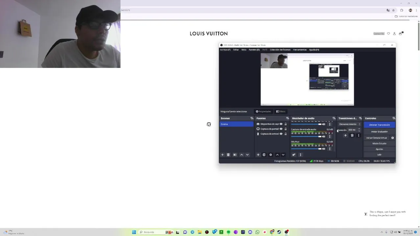Remove source using Fuentes trash icon
The height and width of the screenshot is (236, 420).
(264, 155)
